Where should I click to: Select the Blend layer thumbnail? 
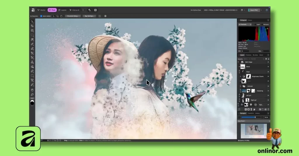(243, 67)
